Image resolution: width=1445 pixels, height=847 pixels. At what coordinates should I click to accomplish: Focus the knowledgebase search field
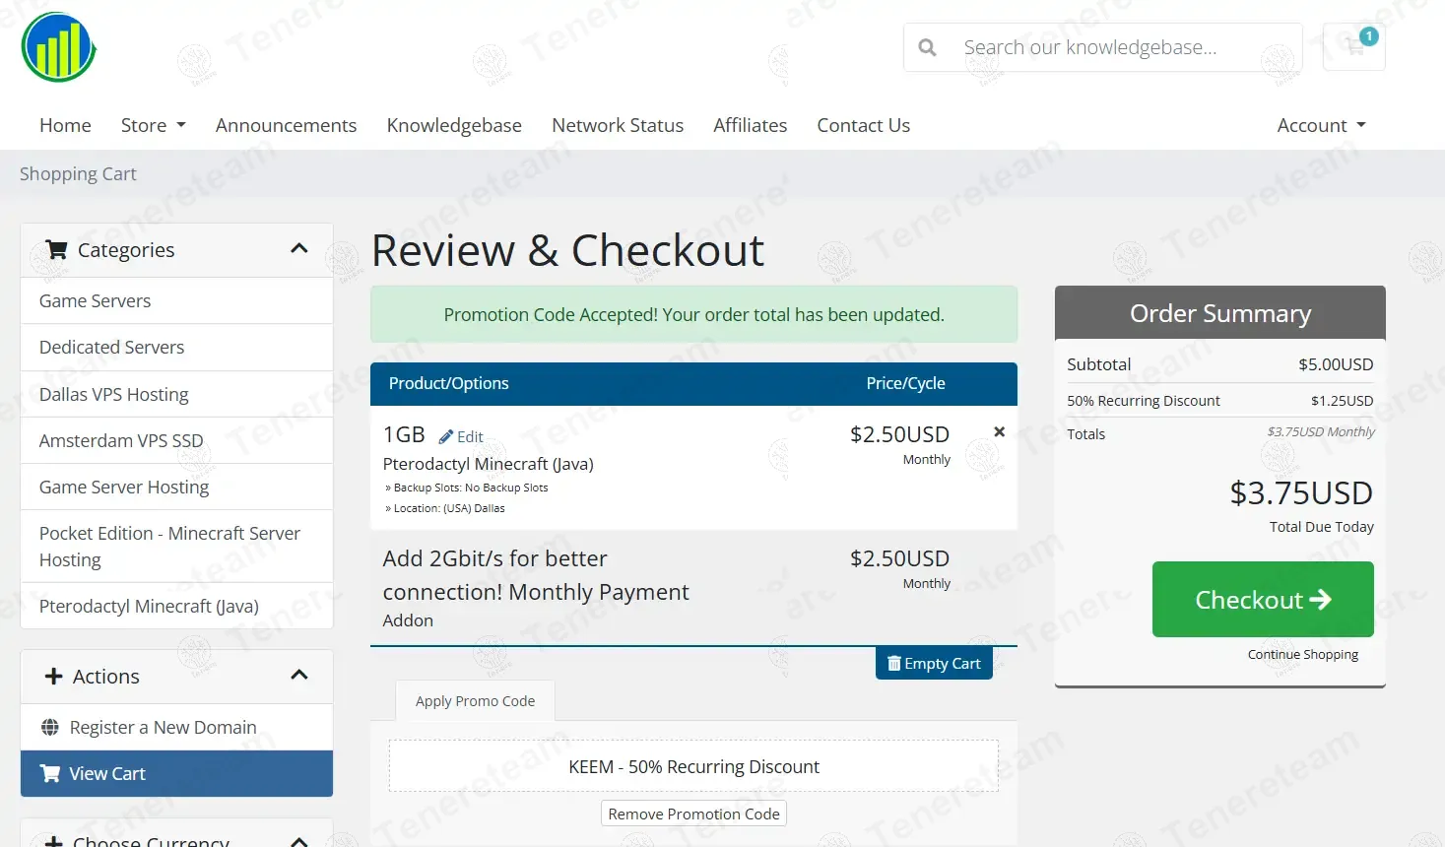[1123, 47]
